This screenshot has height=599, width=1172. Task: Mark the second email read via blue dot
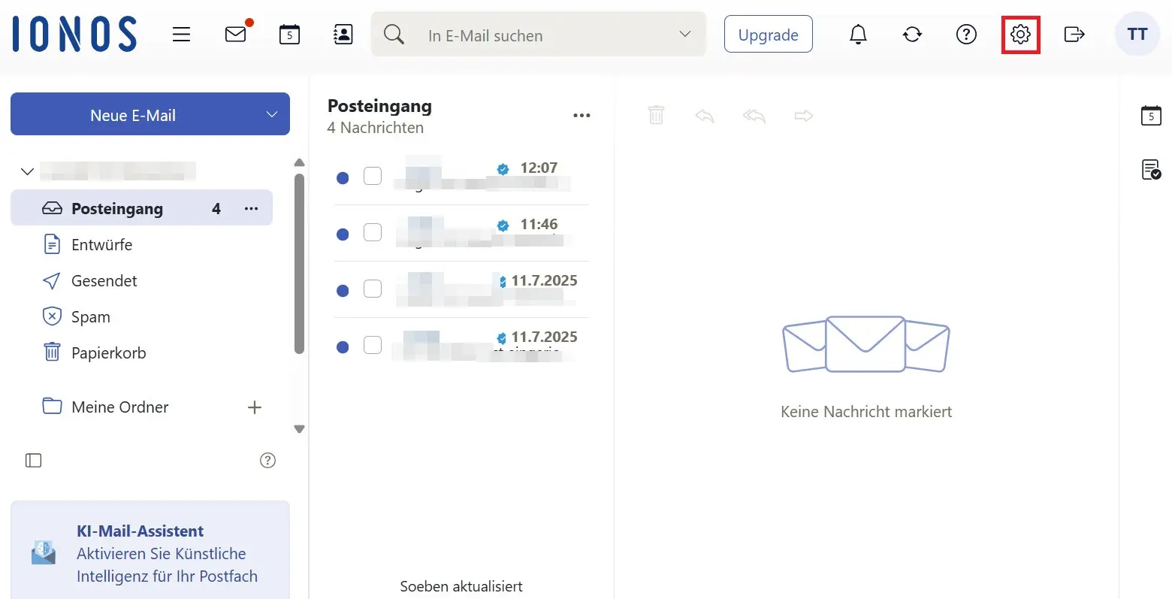(343, 234)
